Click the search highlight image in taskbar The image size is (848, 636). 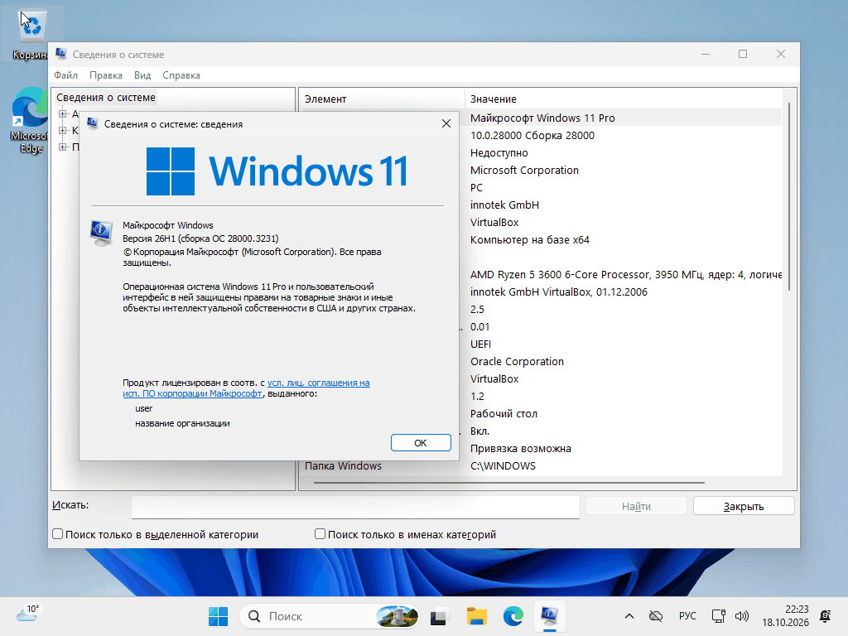pyautogui.click(x=397, y=616)
